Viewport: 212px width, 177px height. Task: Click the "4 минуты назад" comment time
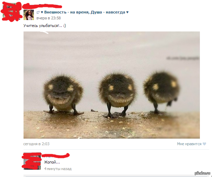click(x=58, y=169)
